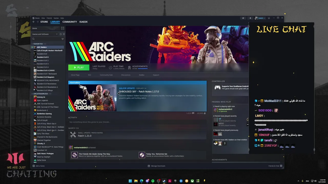The image size is (328, 184).
Task: Select Resident Evil 4 (2005) in library
Action: tap(46, 71)
